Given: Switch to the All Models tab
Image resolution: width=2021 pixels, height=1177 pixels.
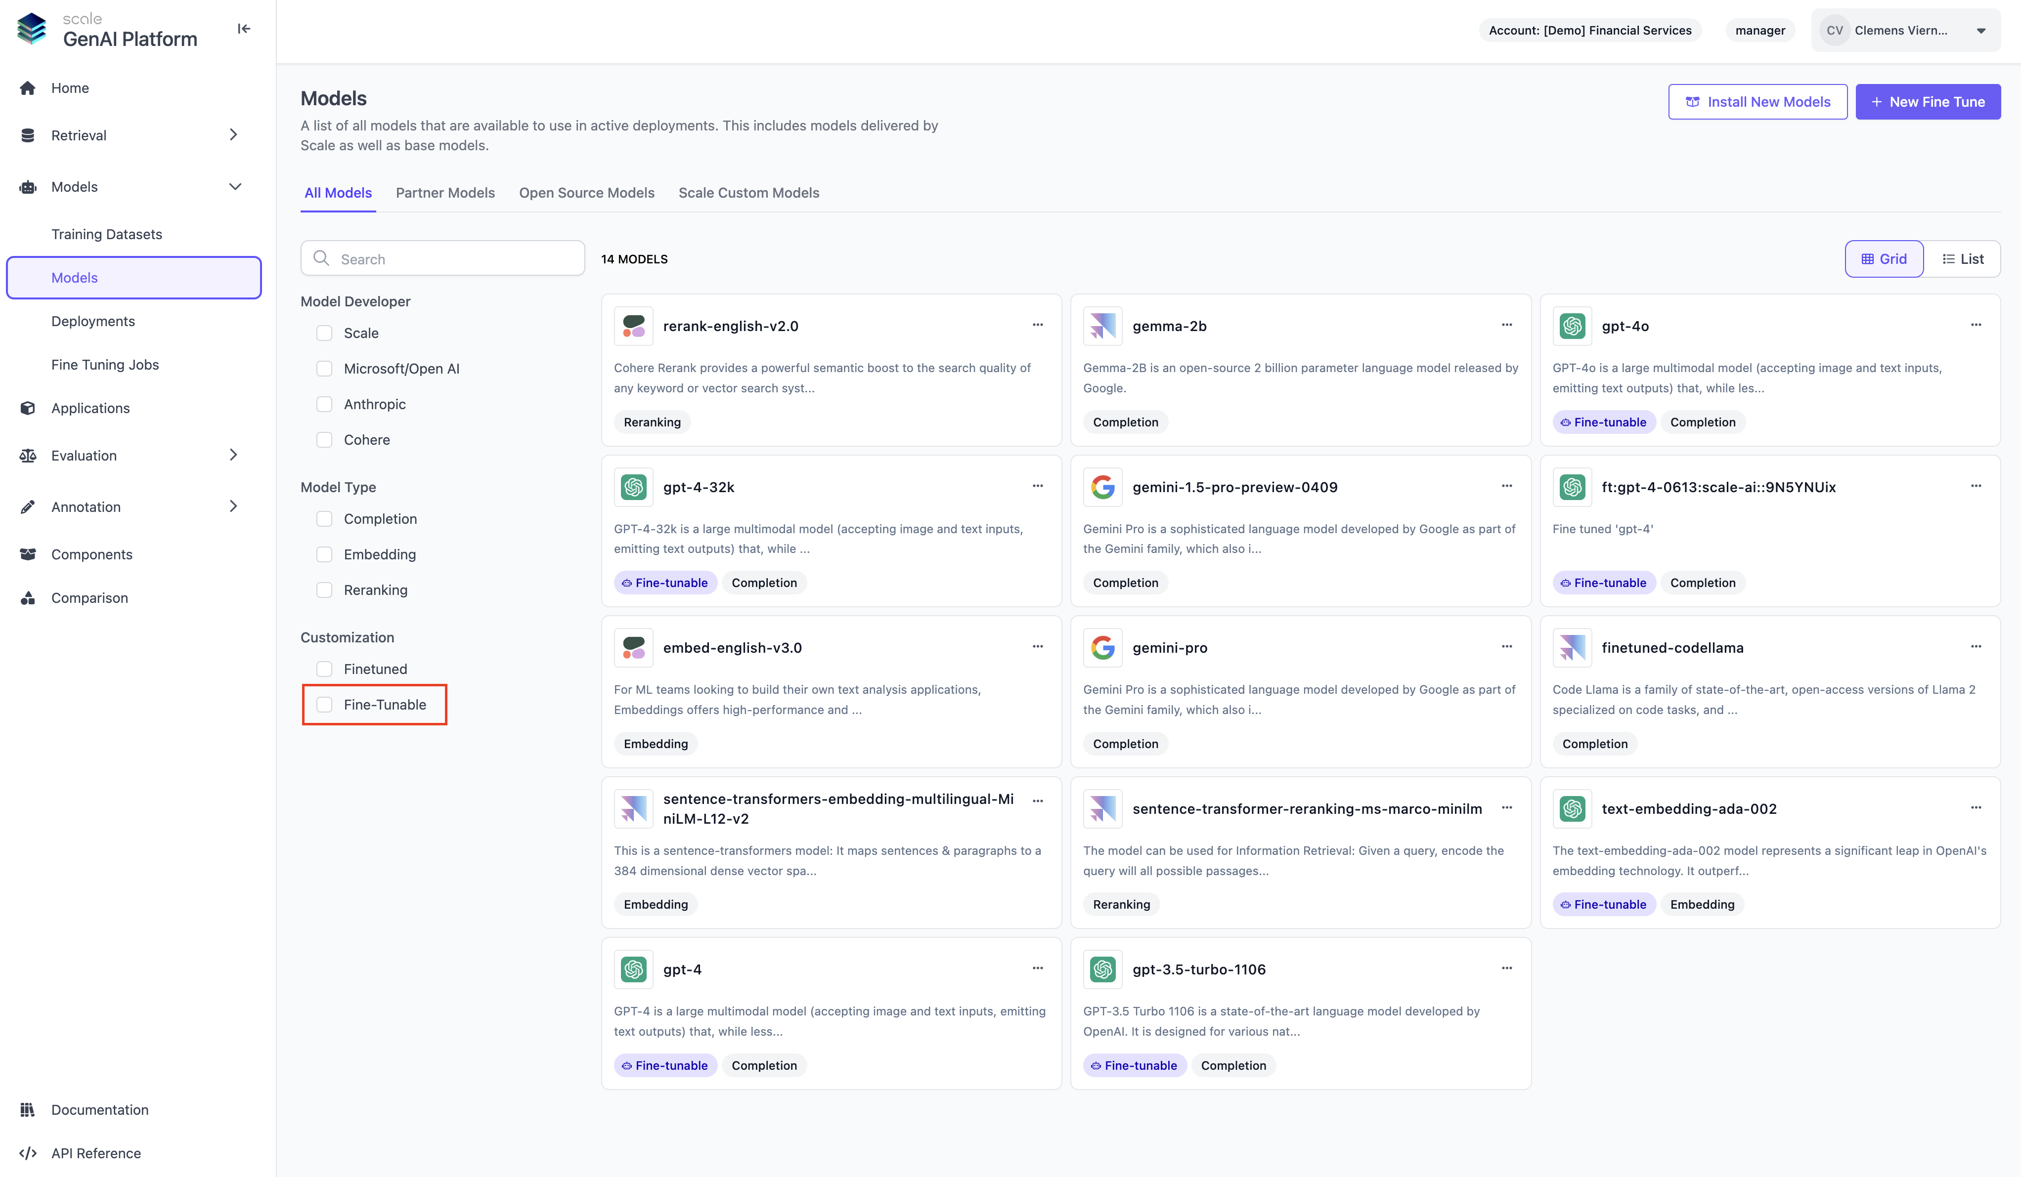Looking at the screenshot, I should click(338, 192).
